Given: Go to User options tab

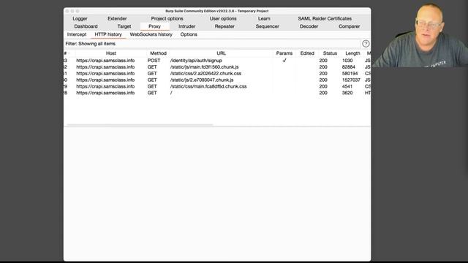Looking at the screenshot, I should click(223, 18).
